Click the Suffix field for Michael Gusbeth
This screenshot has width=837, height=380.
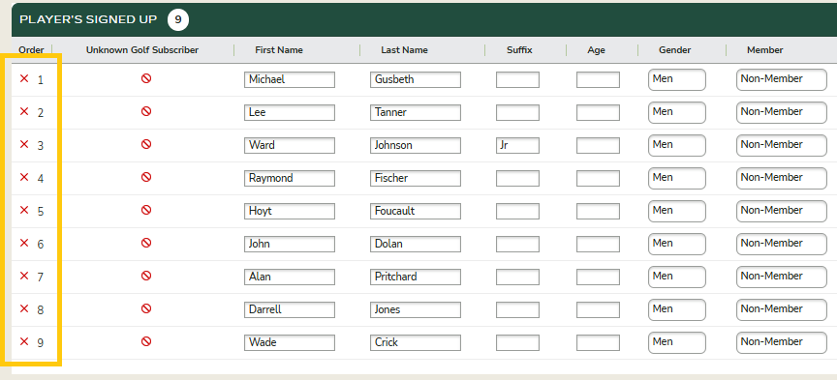coord(517,79)
